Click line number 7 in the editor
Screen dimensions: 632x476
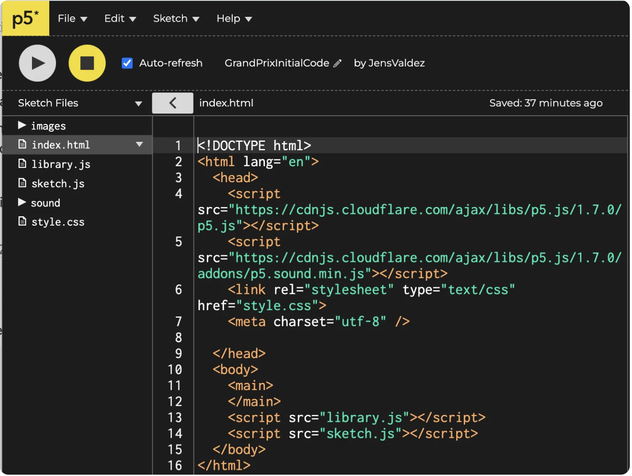point(178,321)
